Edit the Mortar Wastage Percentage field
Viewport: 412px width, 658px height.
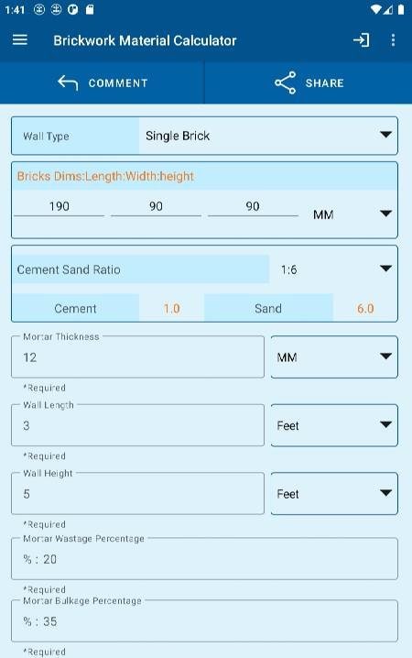[x=204, y=559]
